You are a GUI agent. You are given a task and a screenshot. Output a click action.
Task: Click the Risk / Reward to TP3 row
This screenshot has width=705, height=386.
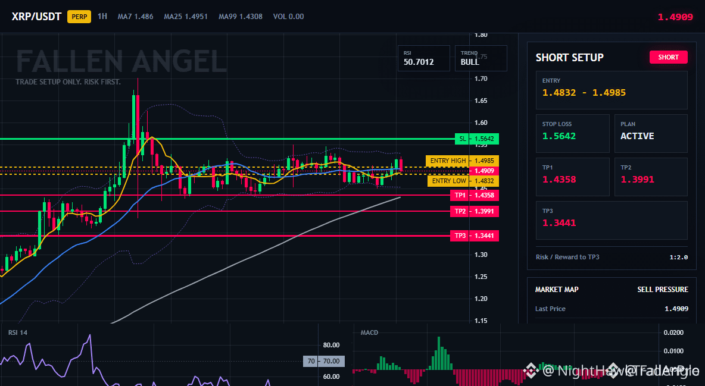612,257
